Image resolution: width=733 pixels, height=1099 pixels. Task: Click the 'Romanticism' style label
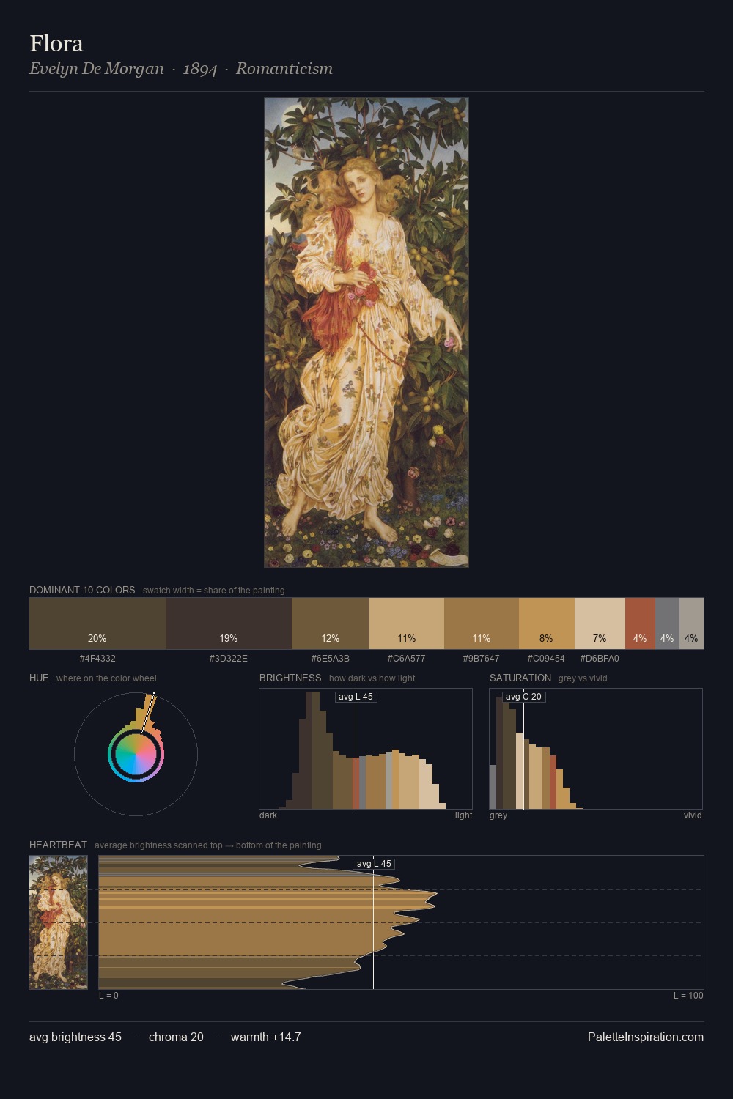coord(284,69)
